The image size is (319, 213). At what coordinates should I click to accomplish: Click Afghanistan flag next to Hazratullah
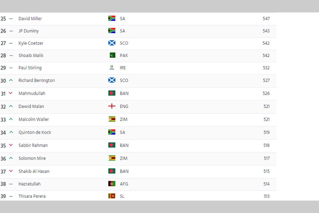(112, 184)
